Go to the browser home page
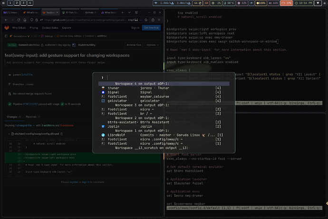328x219 pixels. [x=25, y=20]
